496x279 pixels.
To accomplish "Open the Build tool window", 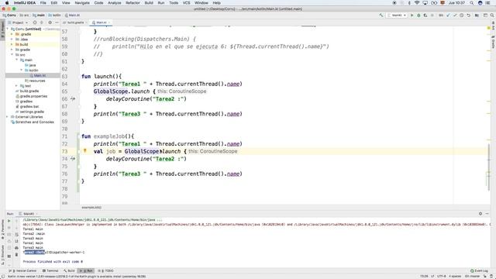I will [x=69, y=270].
